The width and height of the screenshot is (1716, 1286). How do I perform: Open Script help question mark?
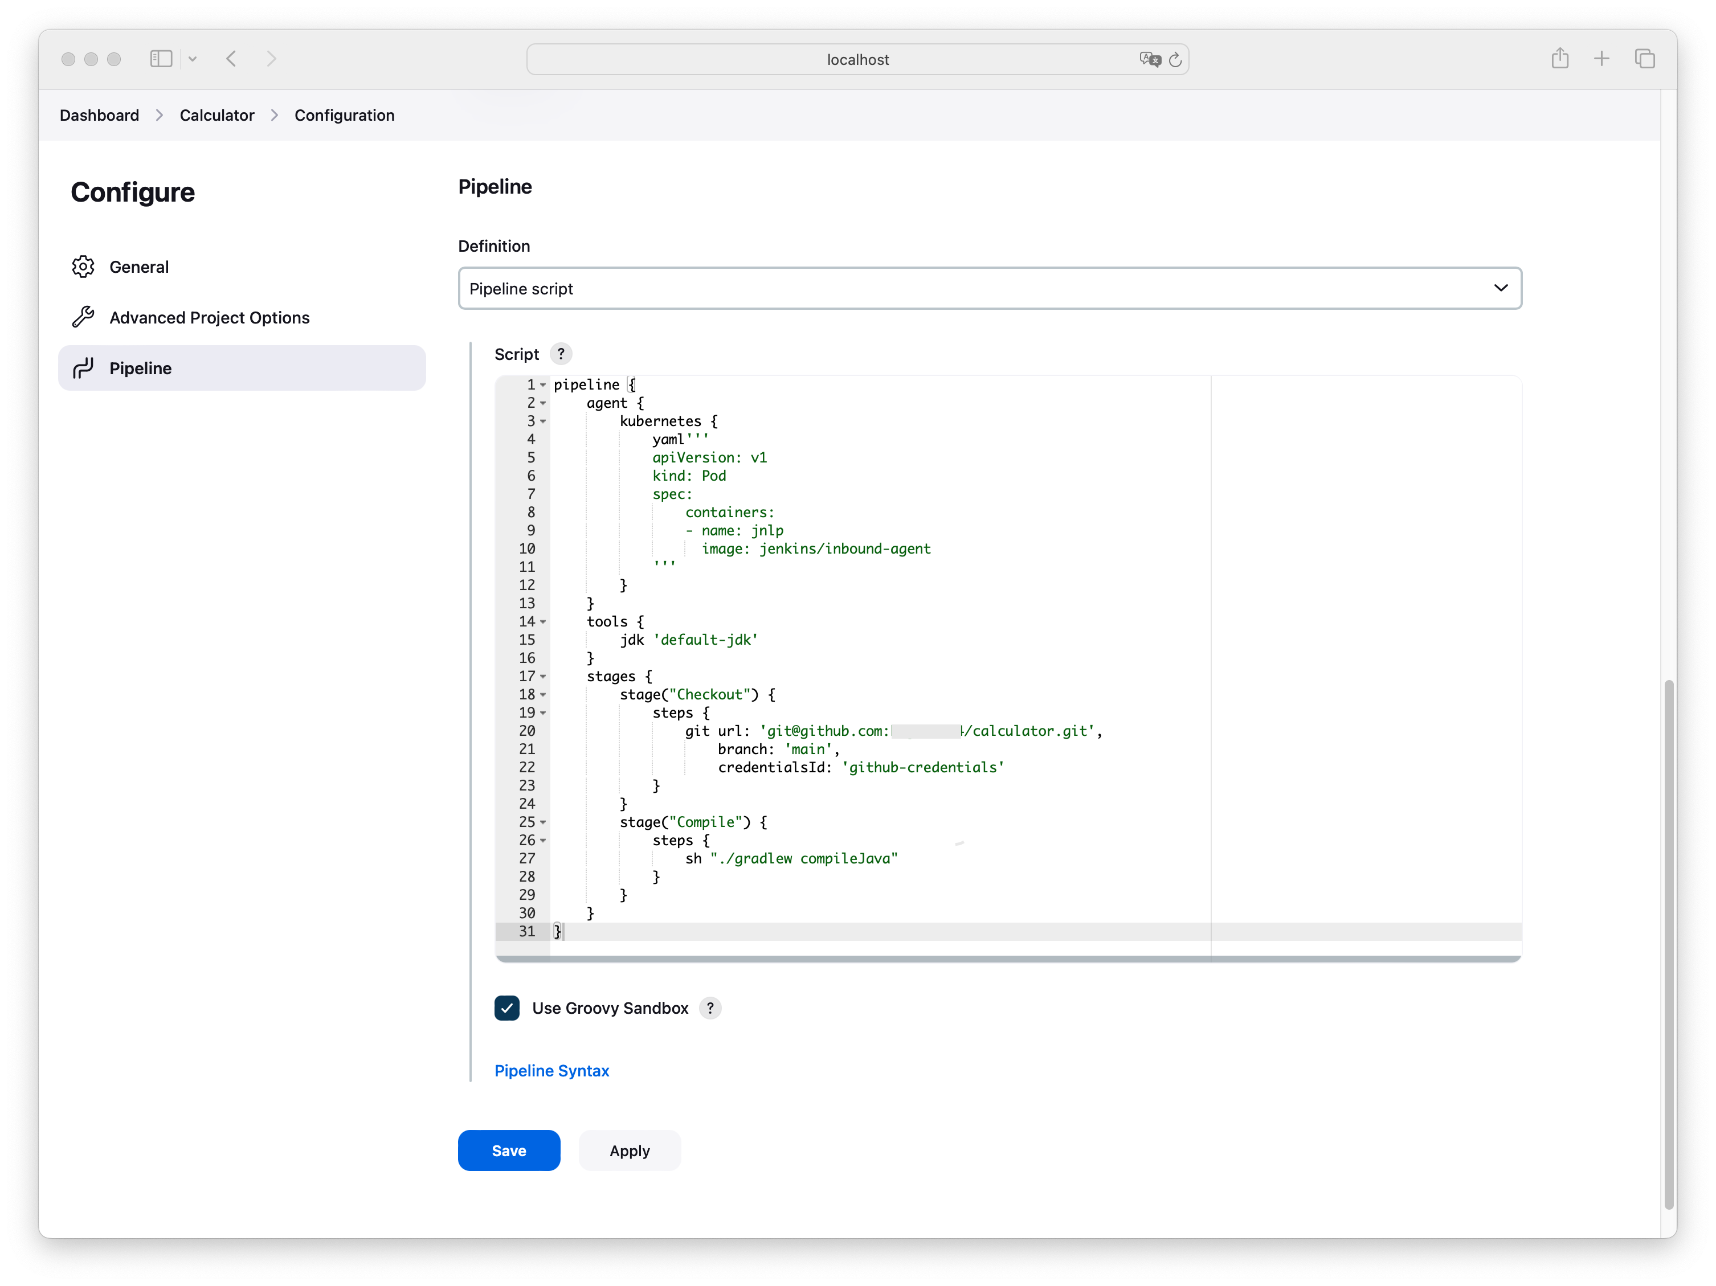[561, 354]
